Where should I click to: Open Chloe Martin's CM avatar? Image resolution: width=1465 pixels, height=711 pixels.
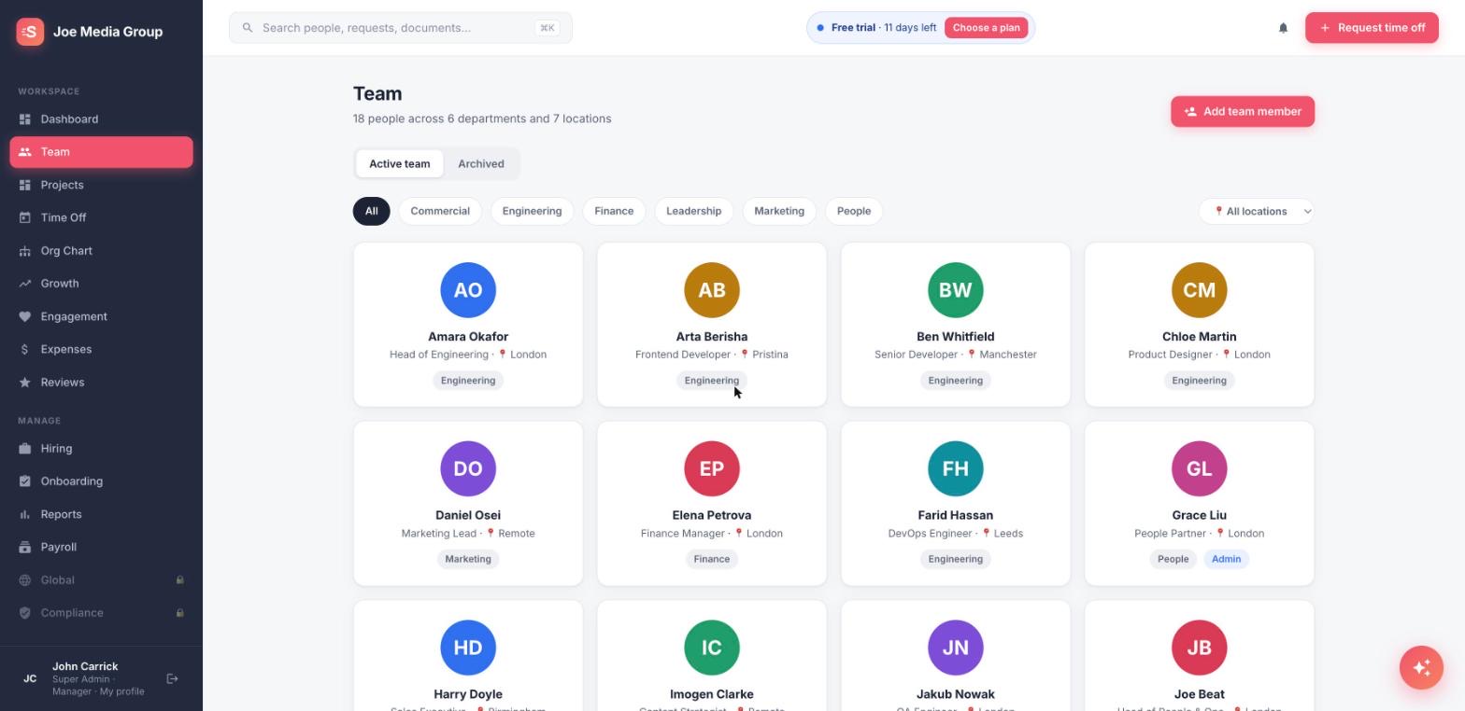point(1200,290)
